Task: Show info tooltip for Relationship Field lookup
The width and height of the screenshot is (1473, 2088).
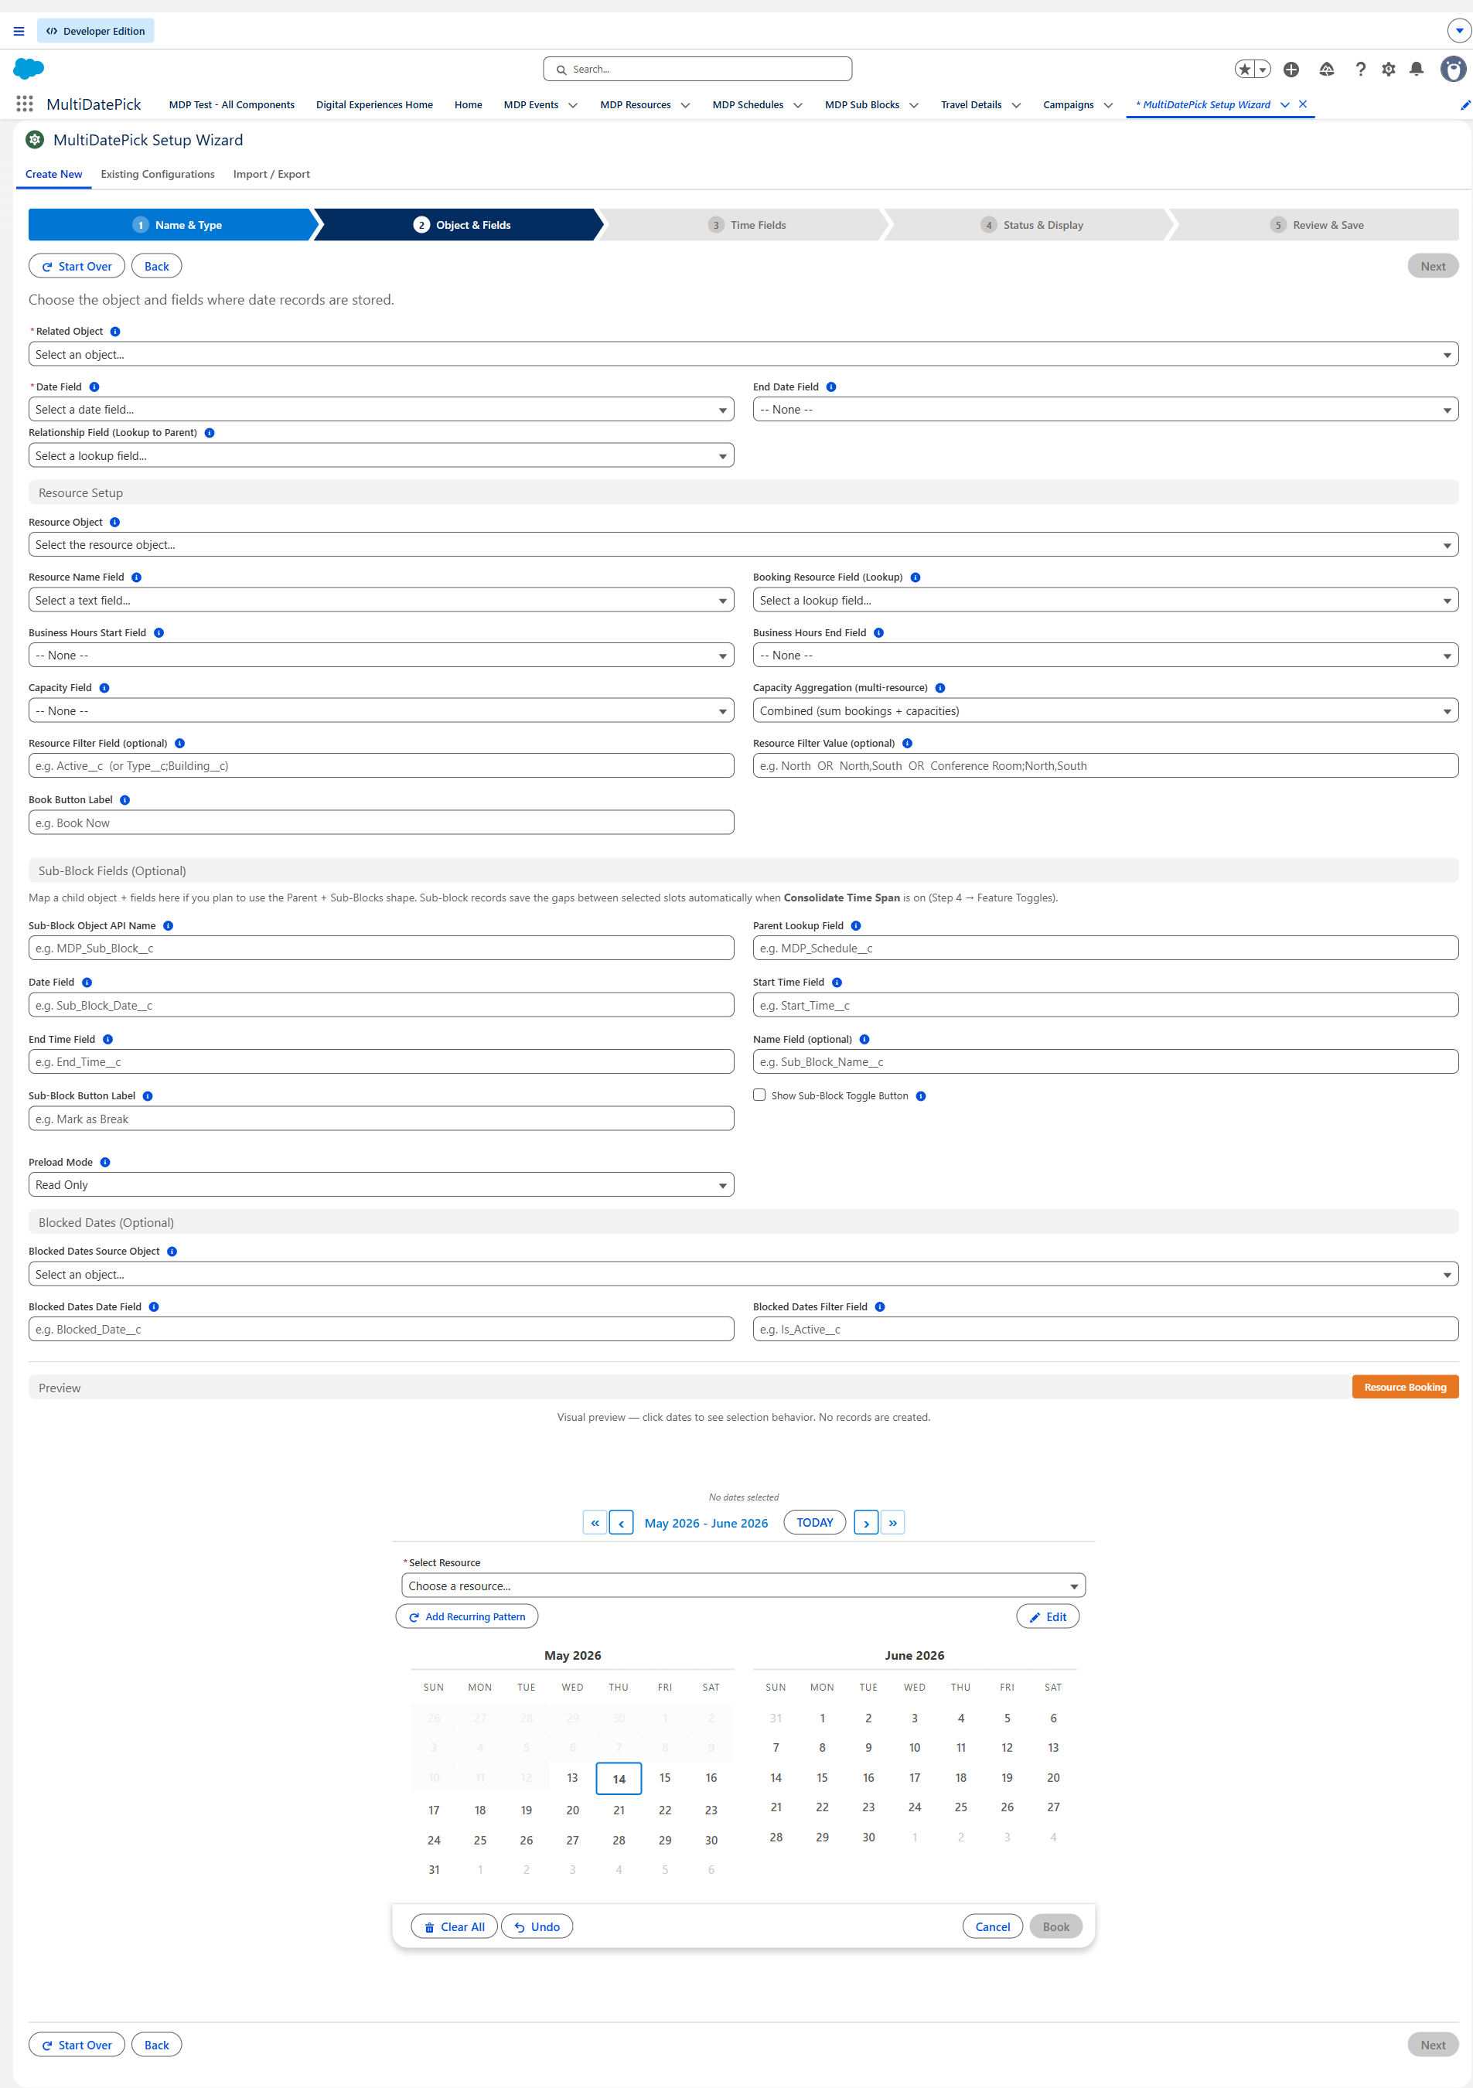Action: [x=210, y=433]
